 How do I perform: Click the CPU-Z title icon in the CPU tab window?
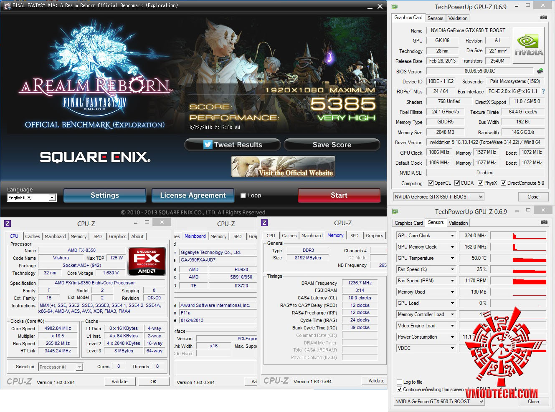tap(8, 224)
